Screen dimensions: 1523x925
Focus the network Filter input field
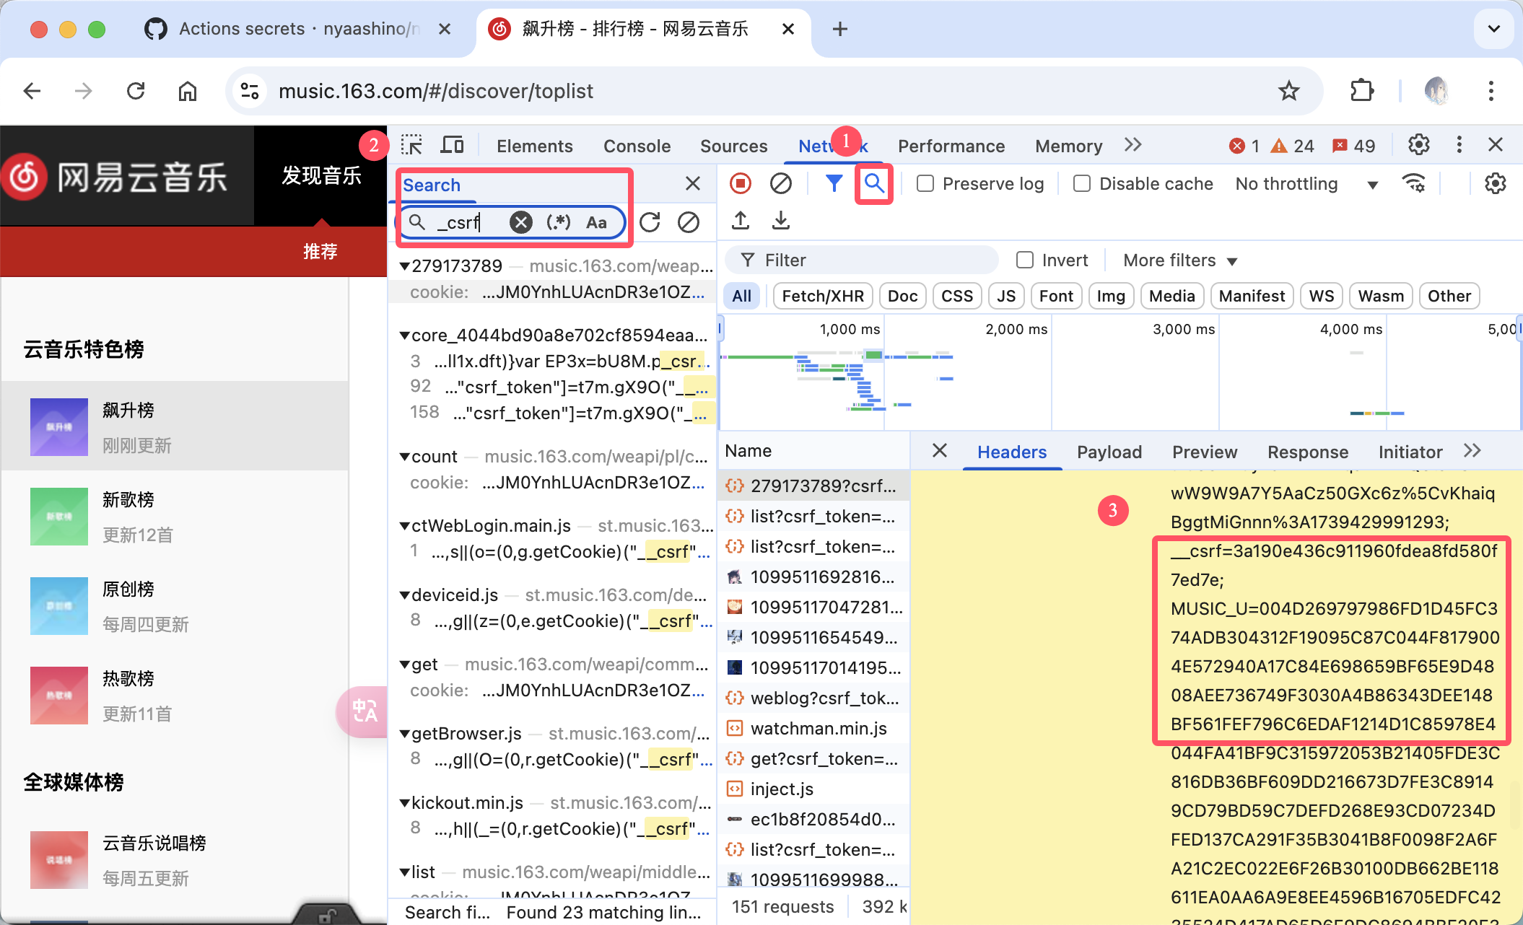tap(861, 260)
